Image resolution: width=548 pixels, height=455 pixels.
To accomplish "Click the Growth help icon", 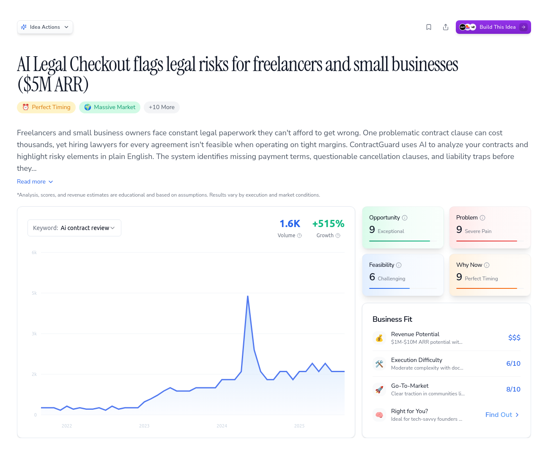I will coord(338,236).
